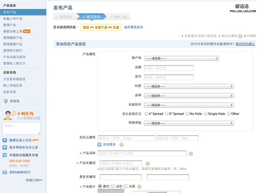
Task: Click the 返回重选类目 link
Action: point(134,27)
